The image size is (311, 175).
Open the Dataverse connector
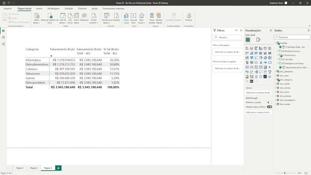[84, 17]
